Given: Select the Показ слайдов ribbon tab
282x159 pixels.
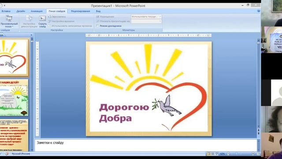Looking at the screenshot, I should (x=57, y=11).
